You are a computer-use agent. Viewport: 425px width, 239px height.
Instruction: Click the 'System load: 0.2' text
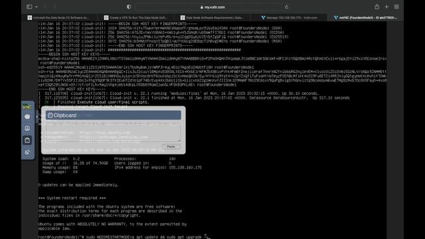pyautogui.click(x=61, y=159)
